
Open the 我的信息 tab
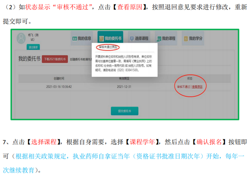pyautogui.click(x=84, y=38)
